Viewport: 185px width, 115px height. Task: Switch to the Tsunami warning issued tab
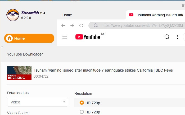[156, 15]
